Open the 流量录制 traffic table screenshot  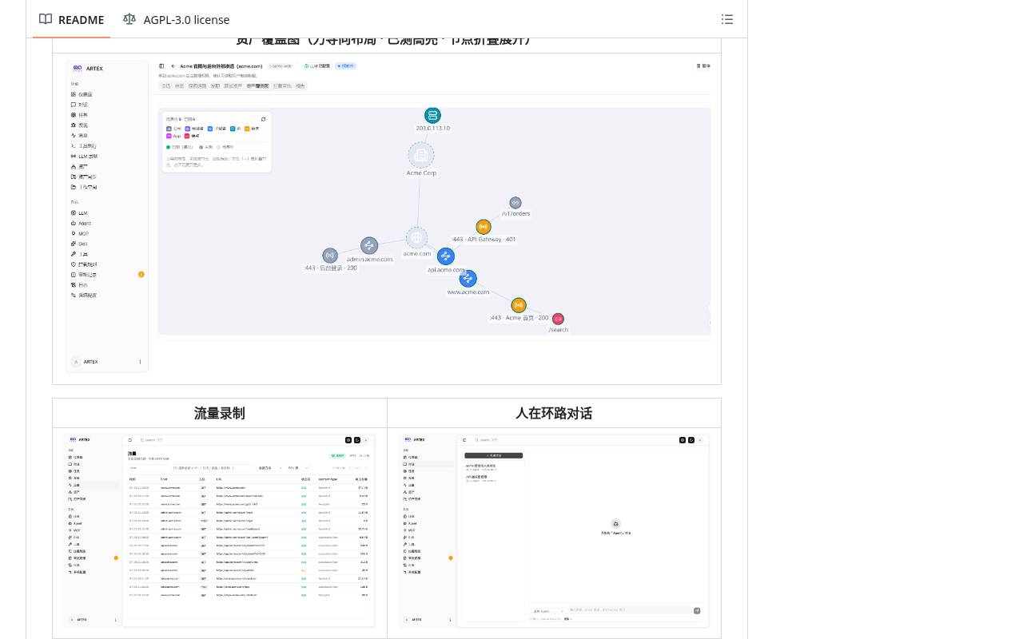[x=220, y=531]
